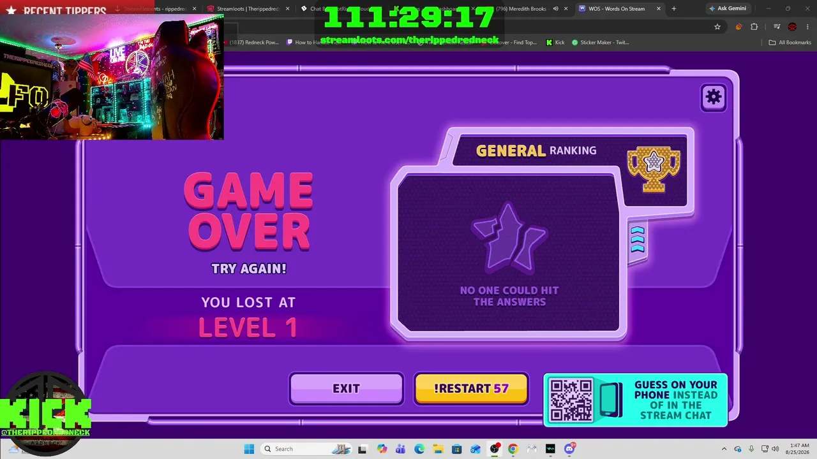Open the Redneck Pow... bookmark
The height and width of the screenshot is (459, 817).
[251, 43]
